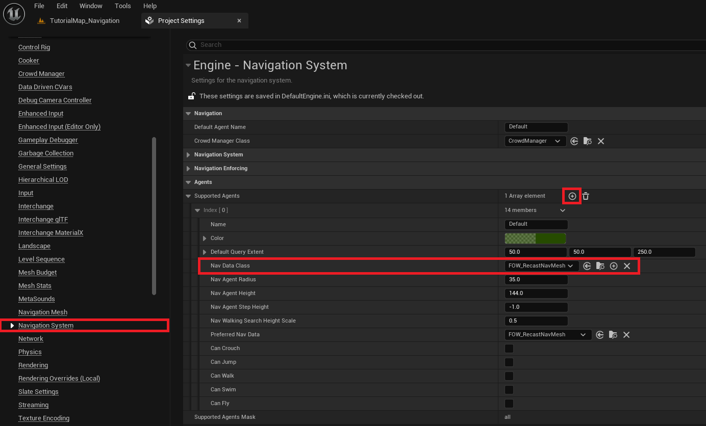Use selected asset for Preferred Nav Data
This screenshot has height=426, width=706.
pos(600,335)
